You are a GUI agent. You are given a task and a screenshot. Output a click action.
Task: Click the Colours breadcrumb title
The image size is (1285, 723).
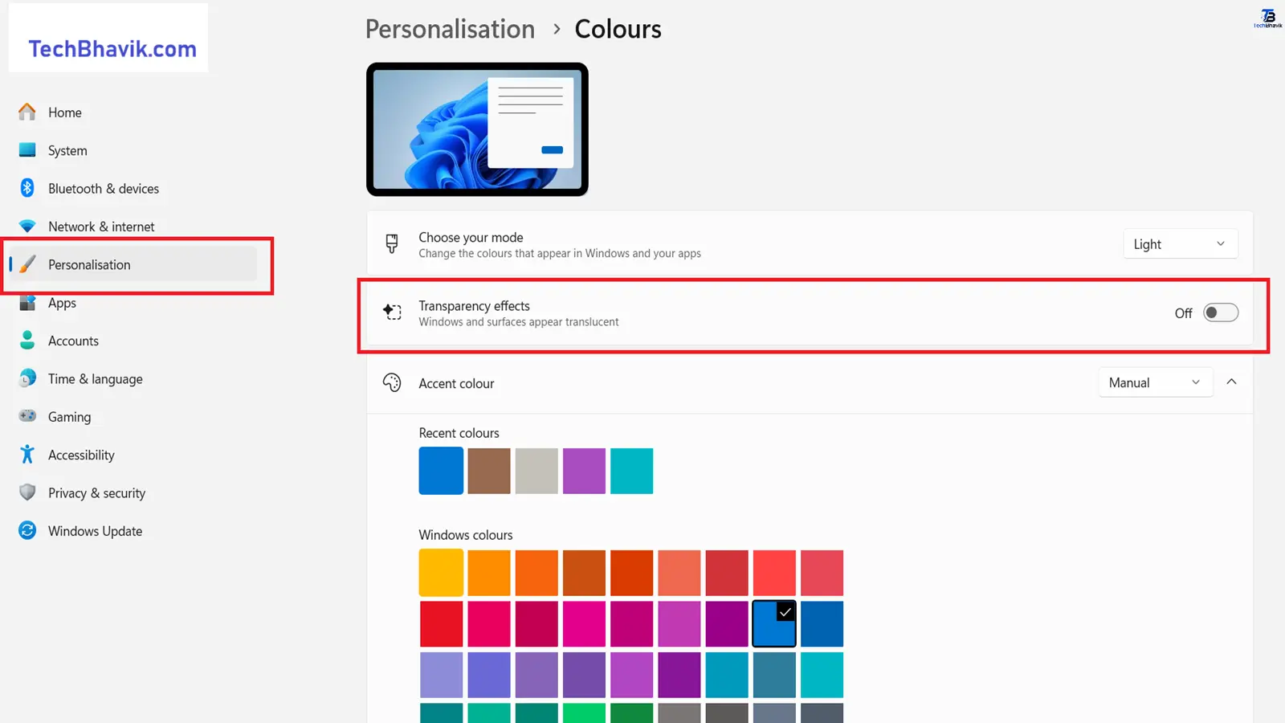tap(618, 29)
